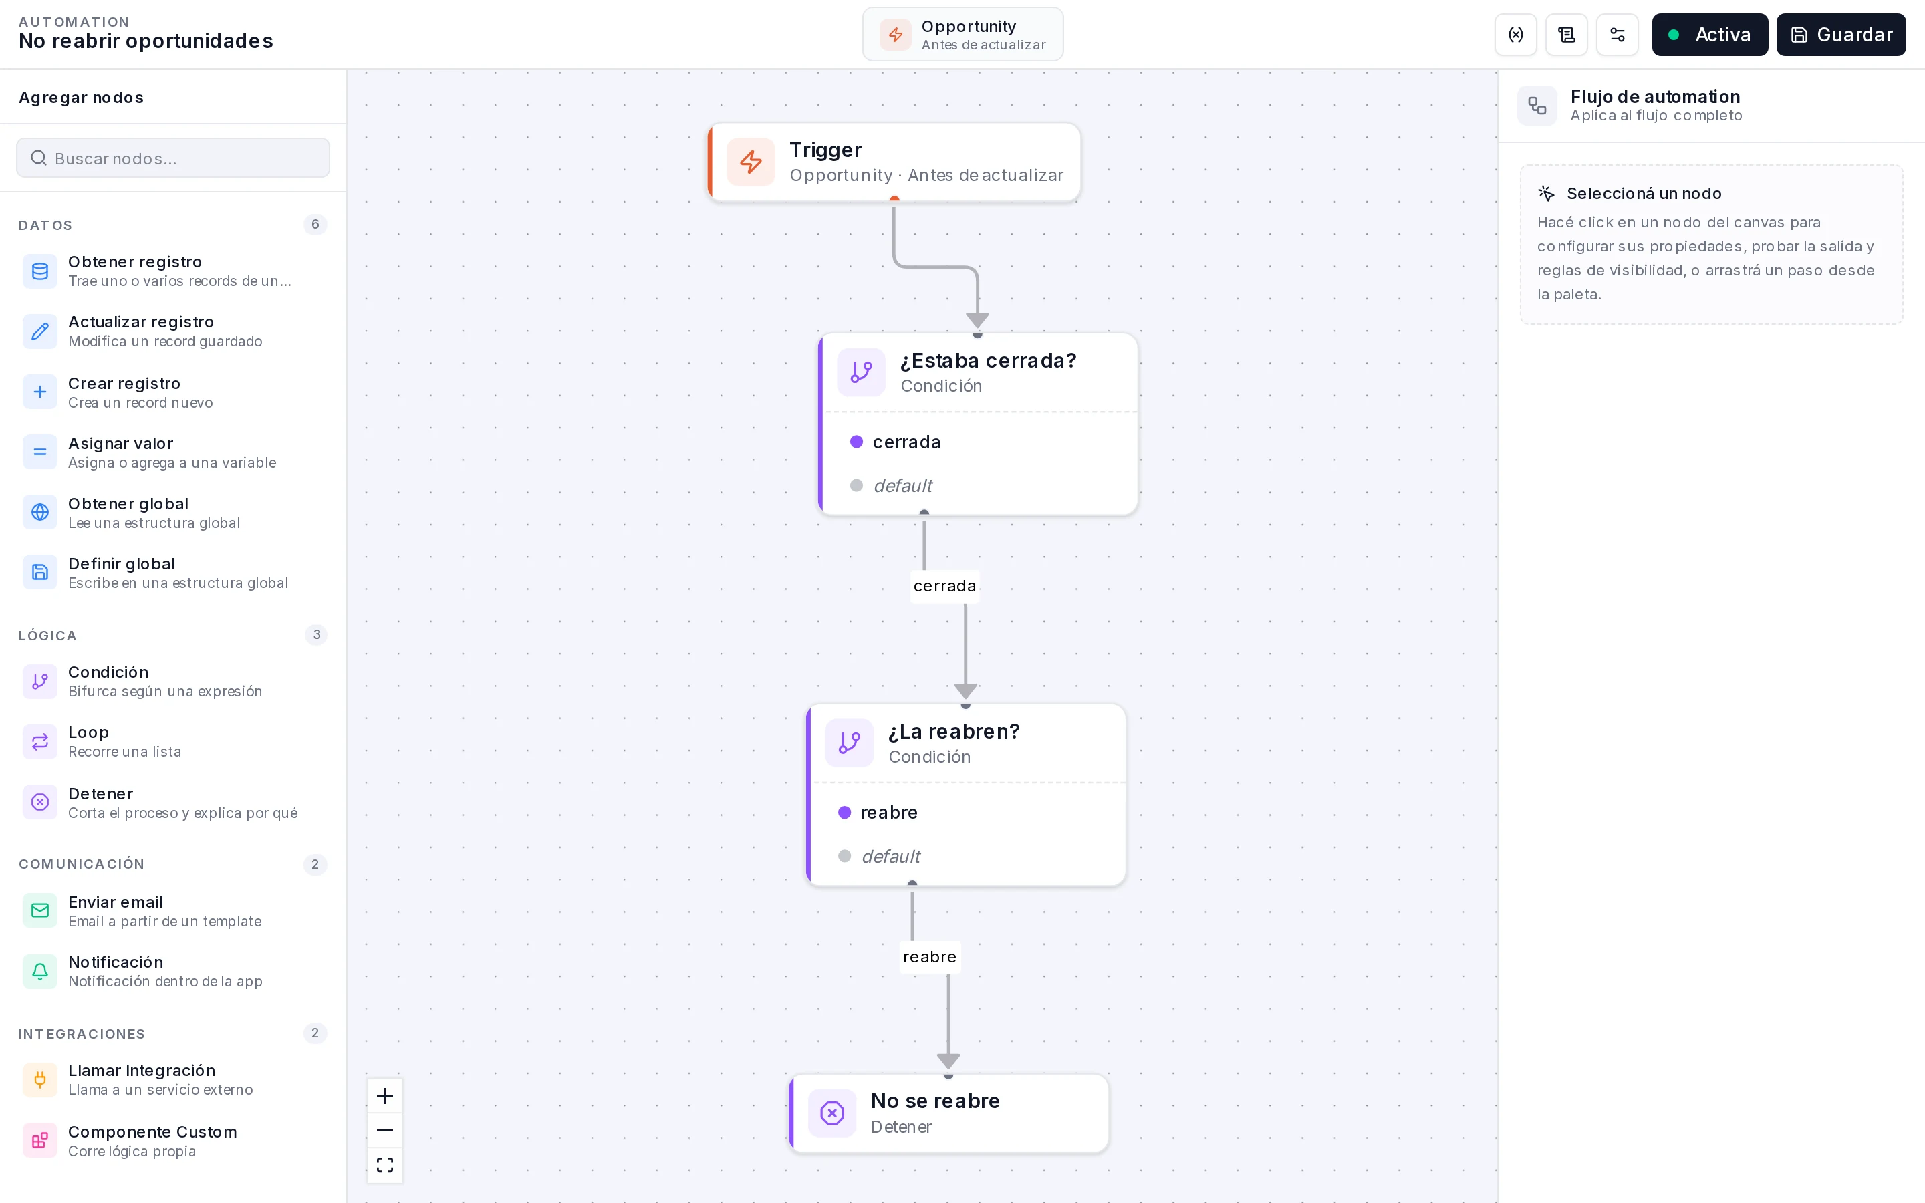Select the Llamar Integración plug icon
Image resolution: width=1925 pixels, height=1203 pixels.
[x=40, y=1079]
